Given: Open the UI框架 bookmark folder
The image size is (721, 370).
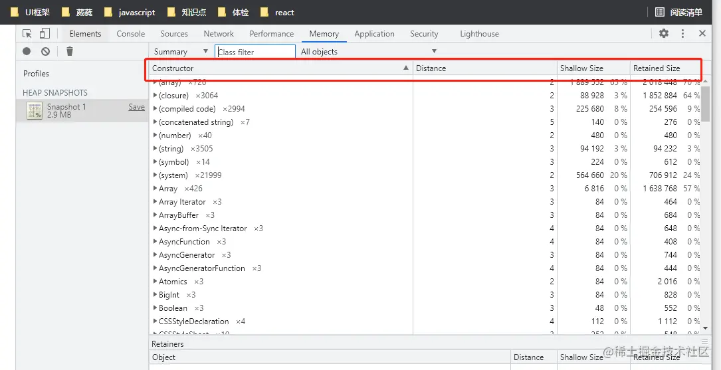Looking at the screenshot, I should click(30, 13).
